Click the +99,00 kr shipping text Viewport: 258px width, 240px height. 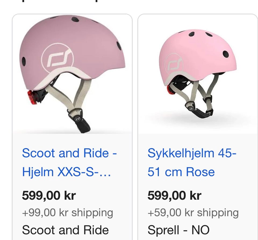[67, 213]
